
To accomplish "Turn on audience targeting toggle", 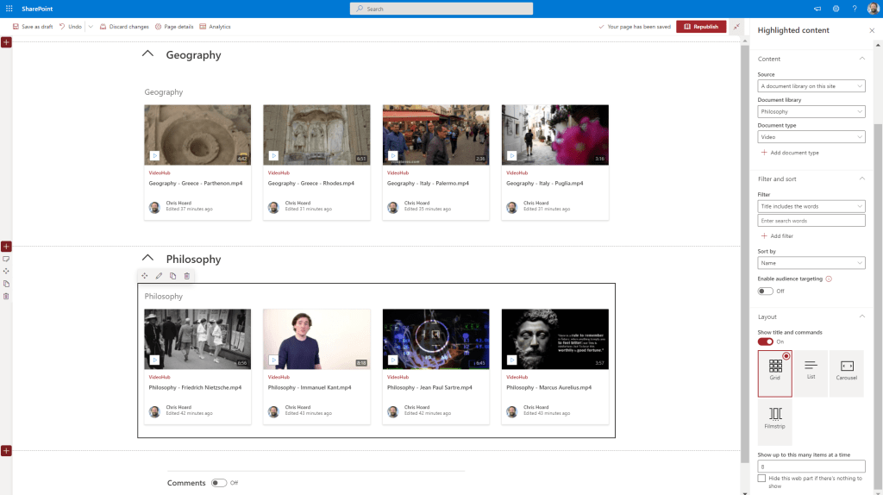I will [766, 291].
